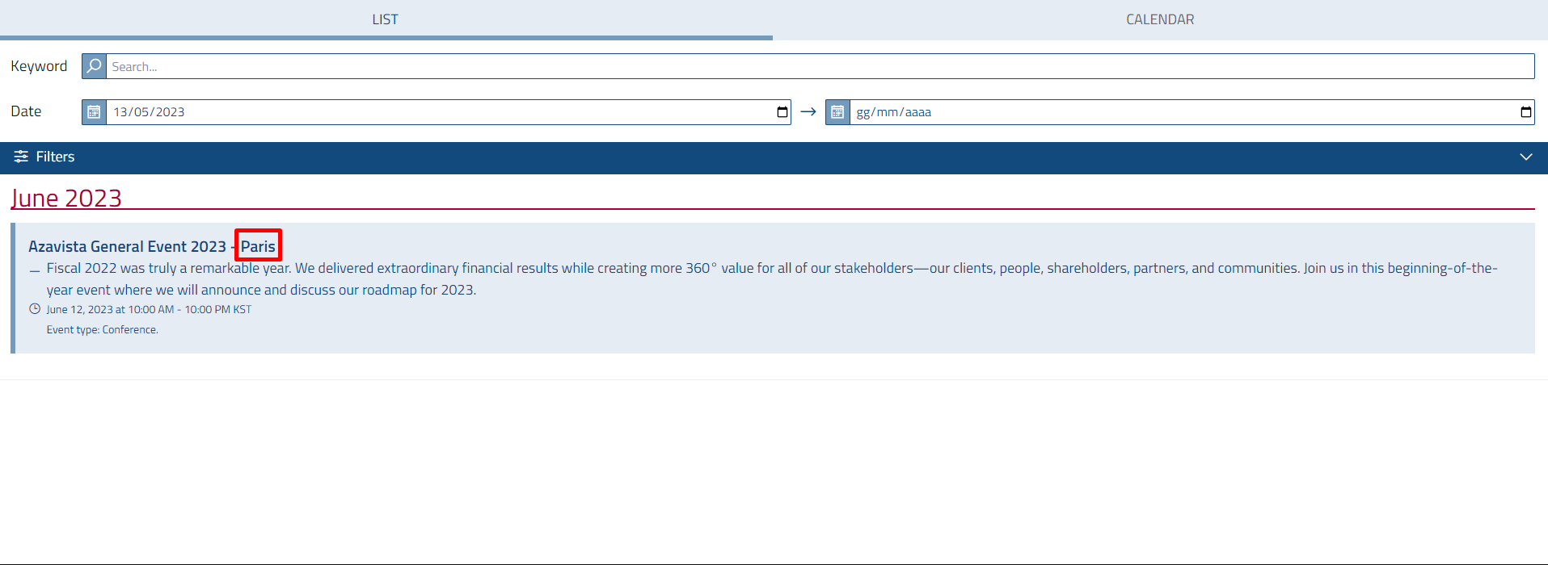Click the event clock icon
Screen dimensions: 1548x565
point(35,308)
